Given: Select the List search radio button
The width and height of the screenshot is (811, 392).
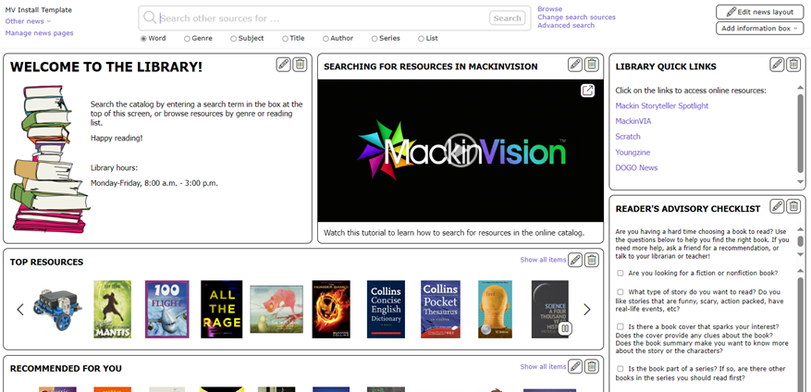Looking at the screenshot, I should 421,38.
